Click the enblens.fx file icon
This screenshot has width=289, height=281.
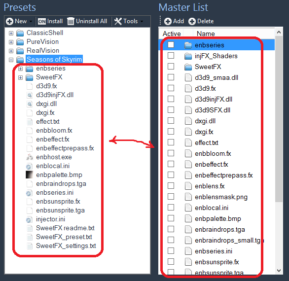(x=188, y=186)
